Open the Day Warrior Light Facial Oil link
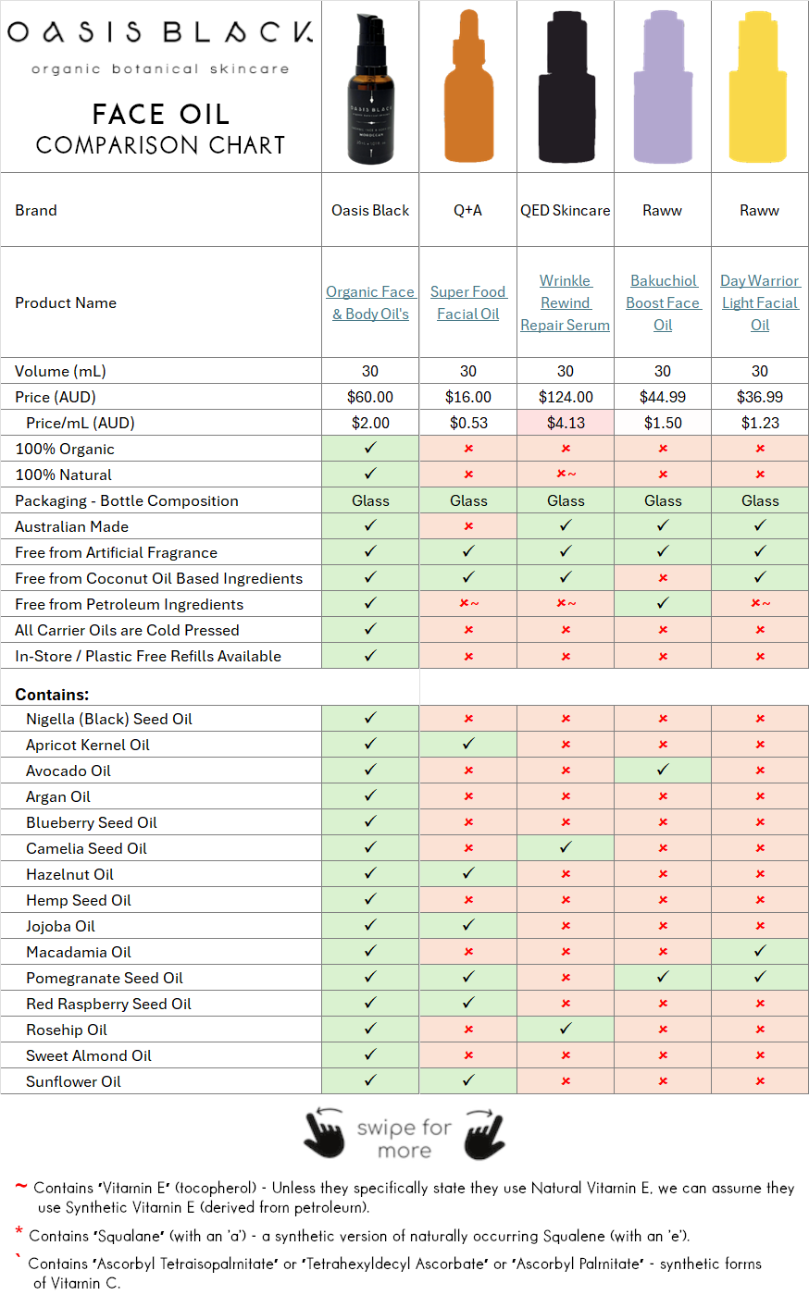This screenshot has width=809, height=1295. click(x=760, y=302)
